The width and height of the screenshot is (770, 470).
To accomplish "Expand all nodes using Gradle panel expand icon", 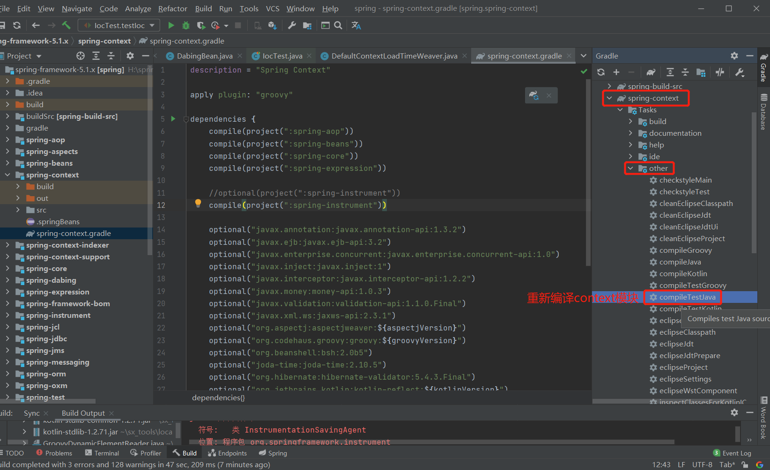I will [x=670, y=72].
